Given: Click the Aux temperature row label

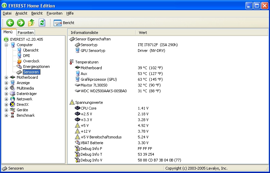Looking at the screenshot, I should [84, 74].
